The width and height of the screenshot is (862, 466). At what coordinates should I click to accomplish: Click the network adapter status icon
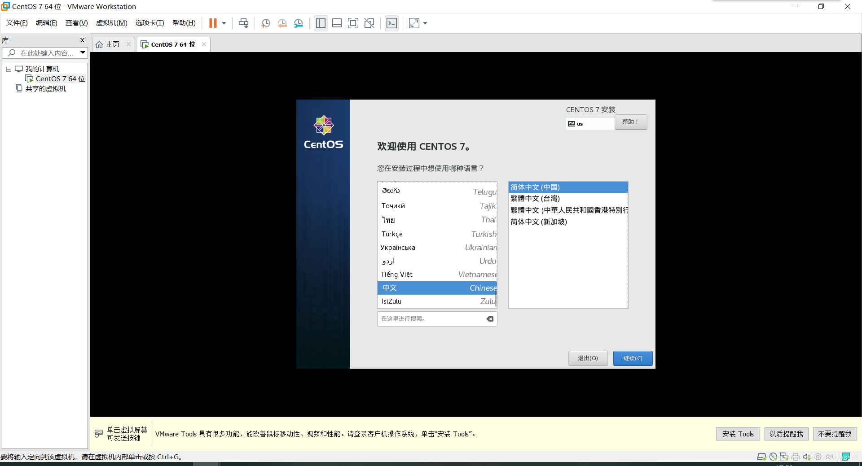784,457
